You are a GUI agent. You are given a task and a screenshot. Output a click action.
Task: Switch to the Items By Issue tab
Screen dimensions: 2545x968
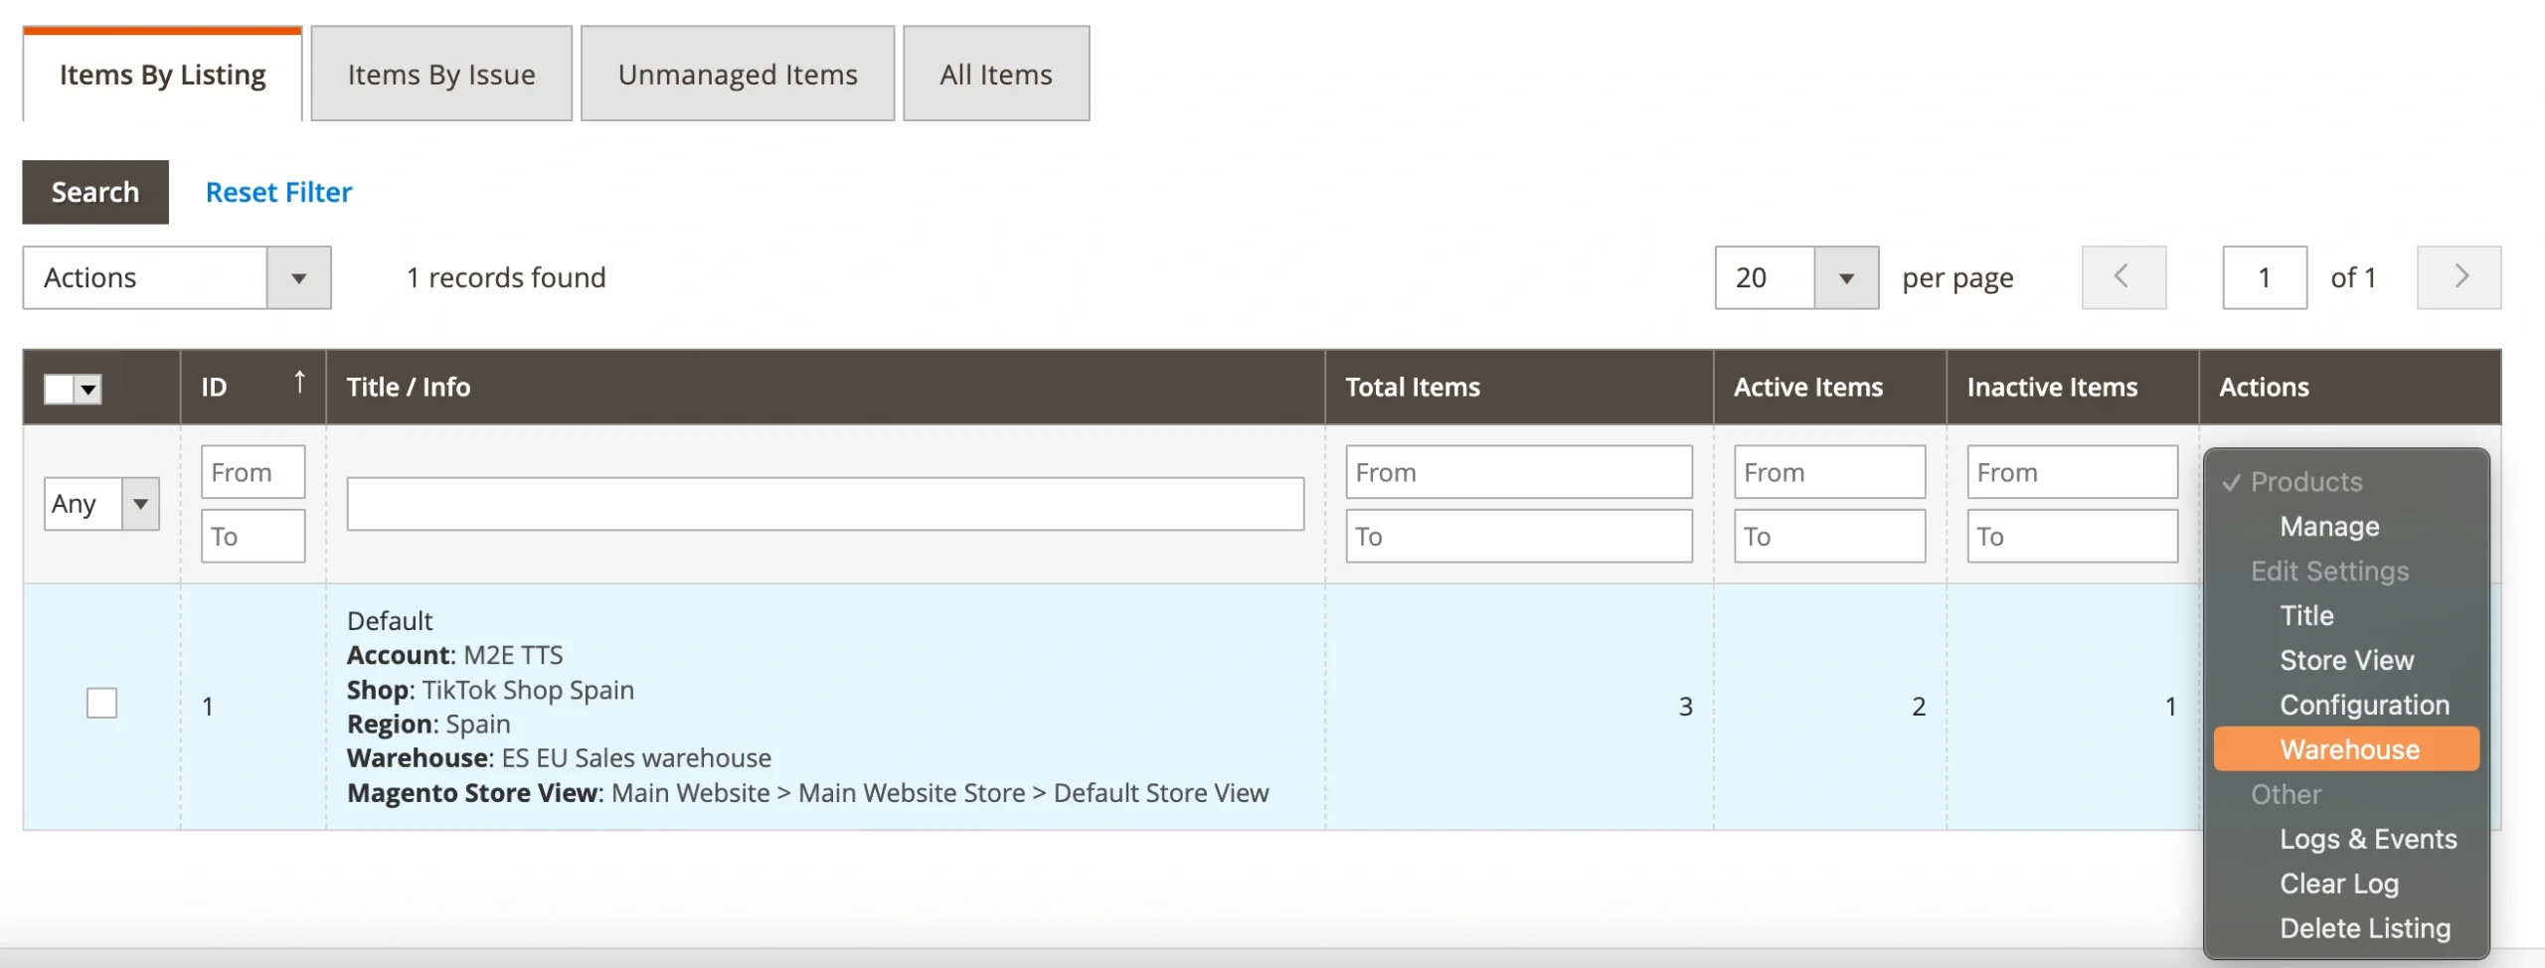tap(441, 75)
